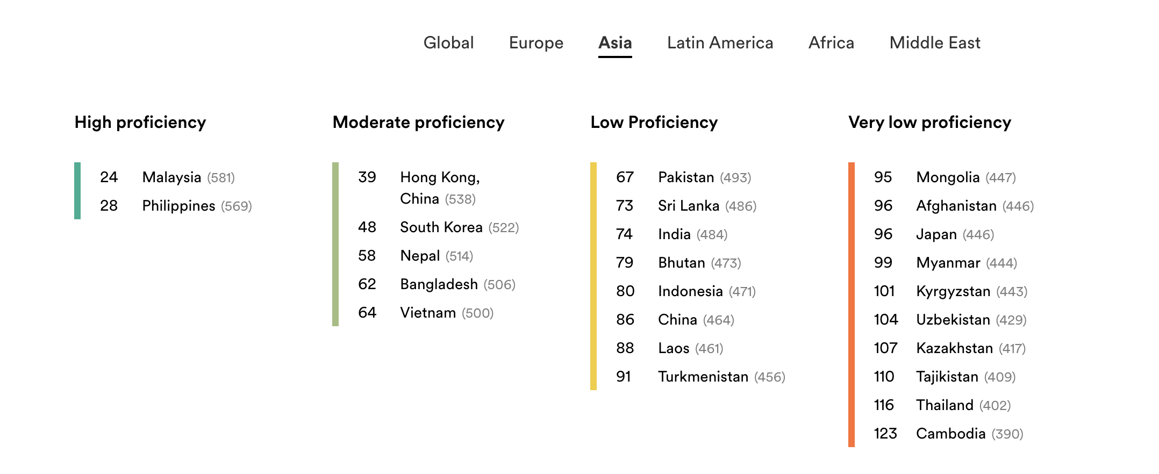Click the orange Very low proficiency bar
This screenshot has height=474, width=1159.
pyautogui.click(x=852, y=305)
